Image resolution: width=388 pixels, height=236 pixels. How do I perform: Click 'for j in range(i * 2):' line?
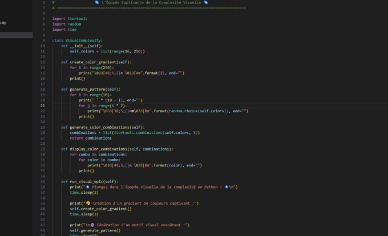pos(103,105)
